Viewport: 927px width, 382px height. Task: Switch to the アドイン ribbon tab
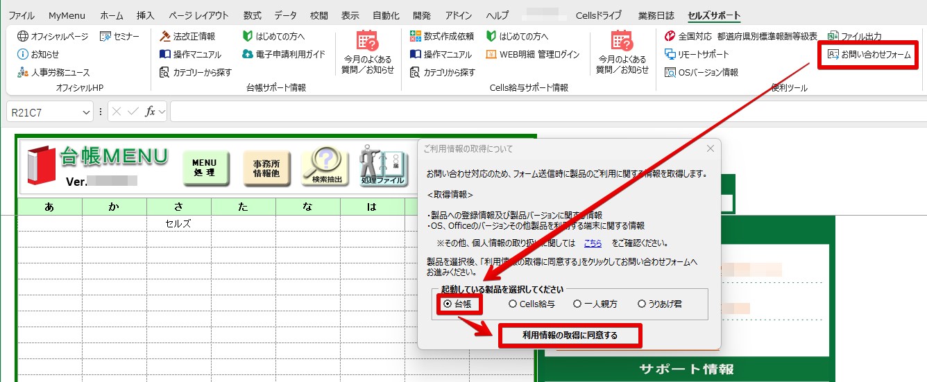pyautogui.click(x=459, y=15)
